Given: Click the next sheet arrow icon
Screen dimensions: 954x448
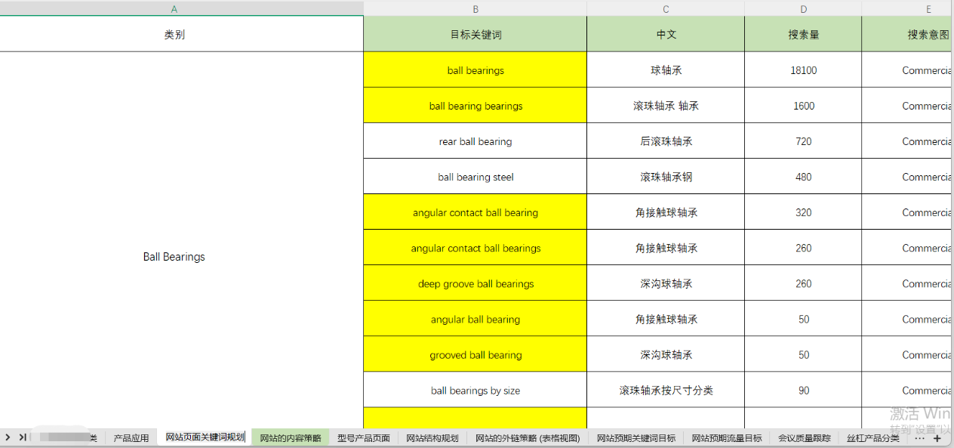Looking at the screenshot, I should click(8, 437).
